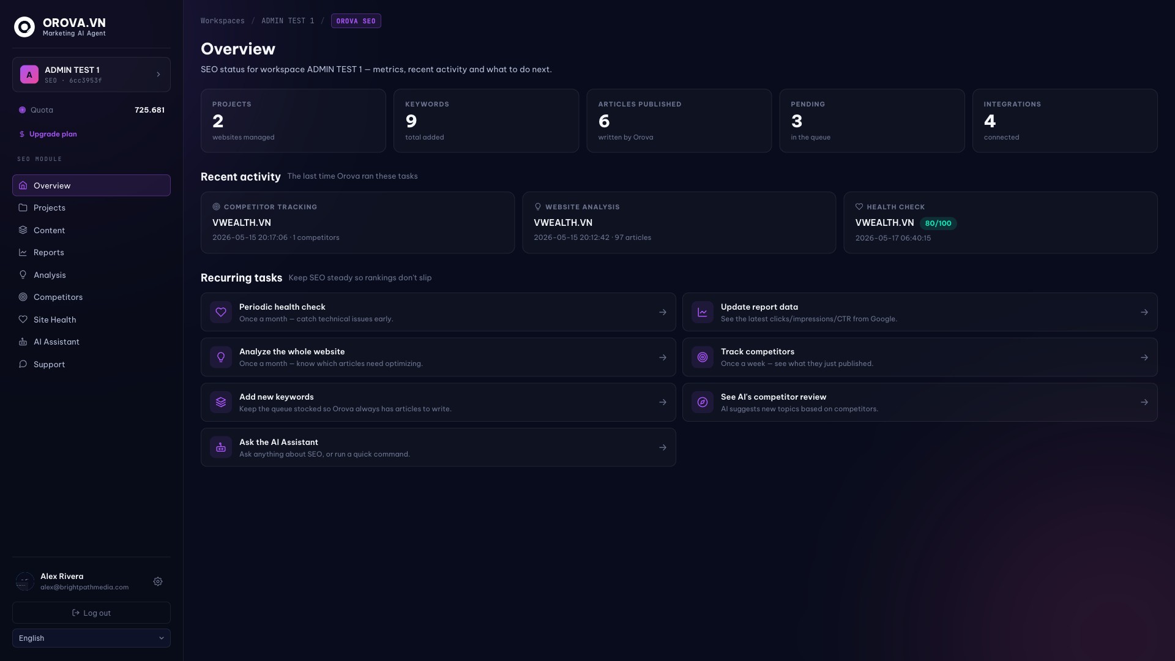Click the Projects folder icon
This screenshot has height=661, width=1175.
23,207
